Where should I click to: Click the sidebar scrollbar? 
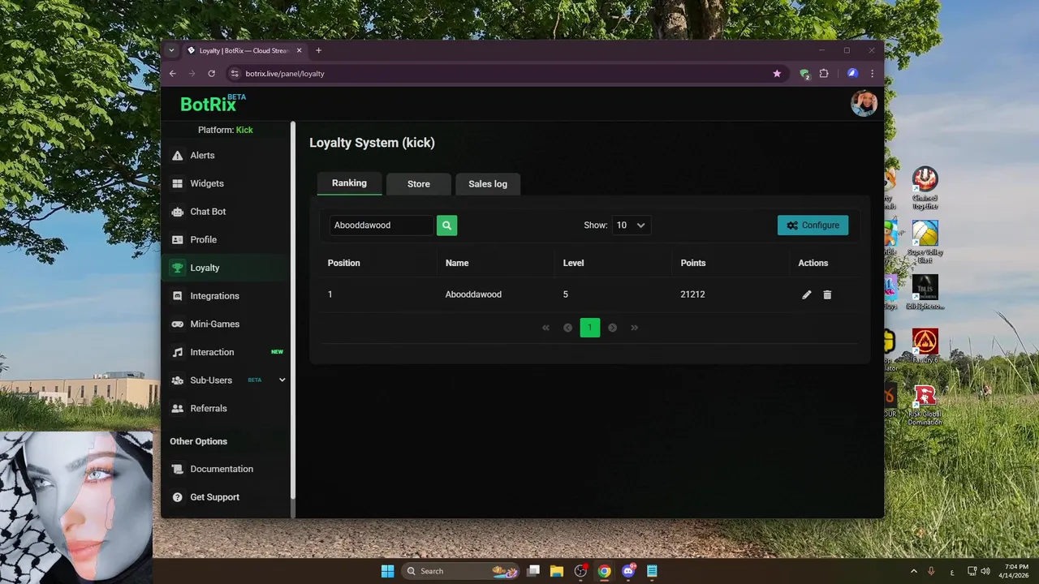293,308
